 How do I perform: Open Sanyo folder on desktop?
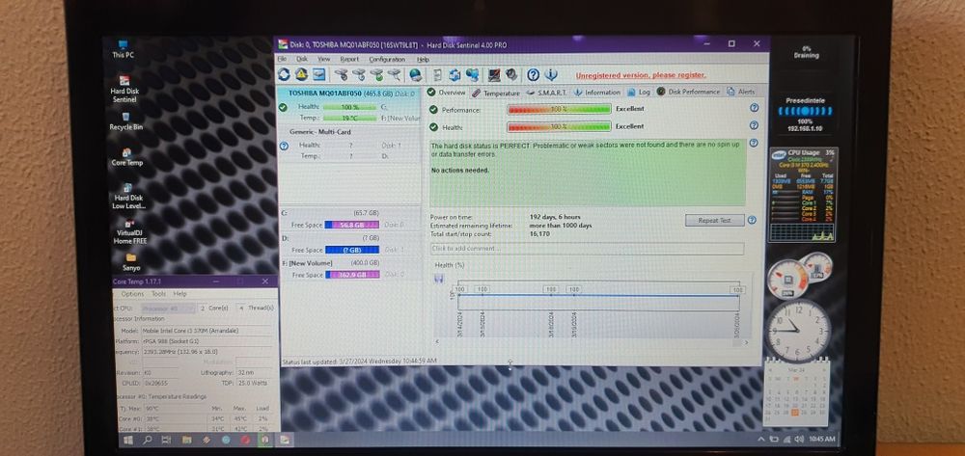coord(131,262)
